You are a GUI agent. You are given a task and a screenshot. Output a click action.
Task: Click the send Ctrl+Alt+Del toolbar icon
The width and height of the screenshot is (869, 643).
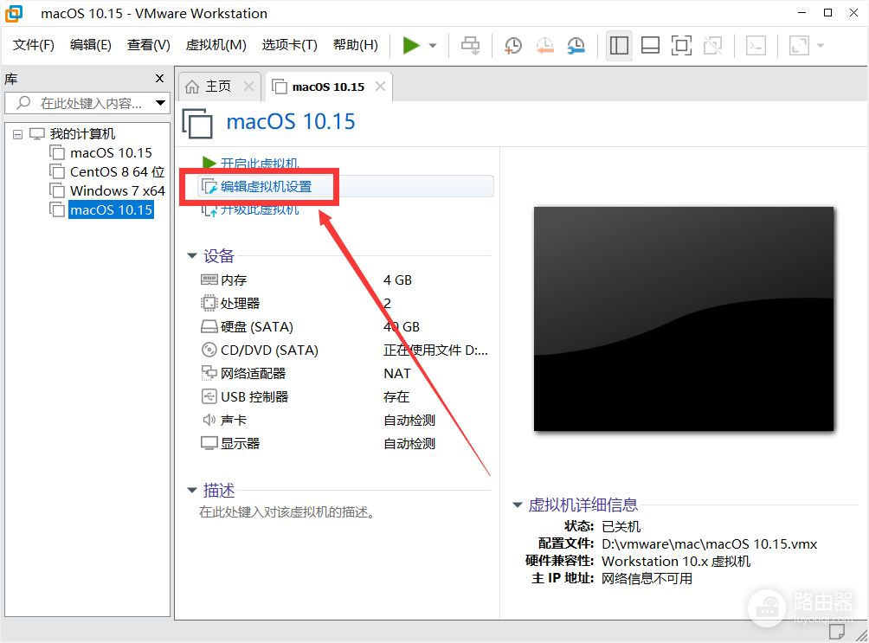coord(471,46)
